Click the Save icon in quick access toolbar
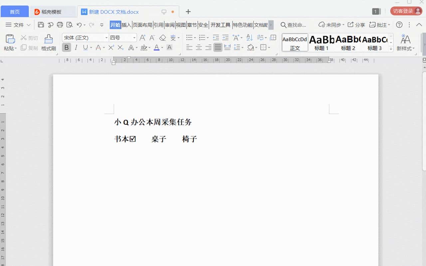426x266 pixels. [x=41, y=25]
